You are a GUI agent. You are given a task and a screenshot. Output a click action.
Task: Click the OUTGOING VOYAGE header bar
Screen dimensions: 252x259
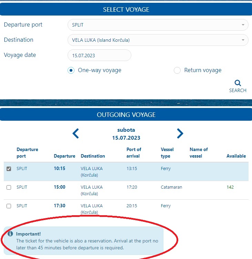click(x=126, y=114)
